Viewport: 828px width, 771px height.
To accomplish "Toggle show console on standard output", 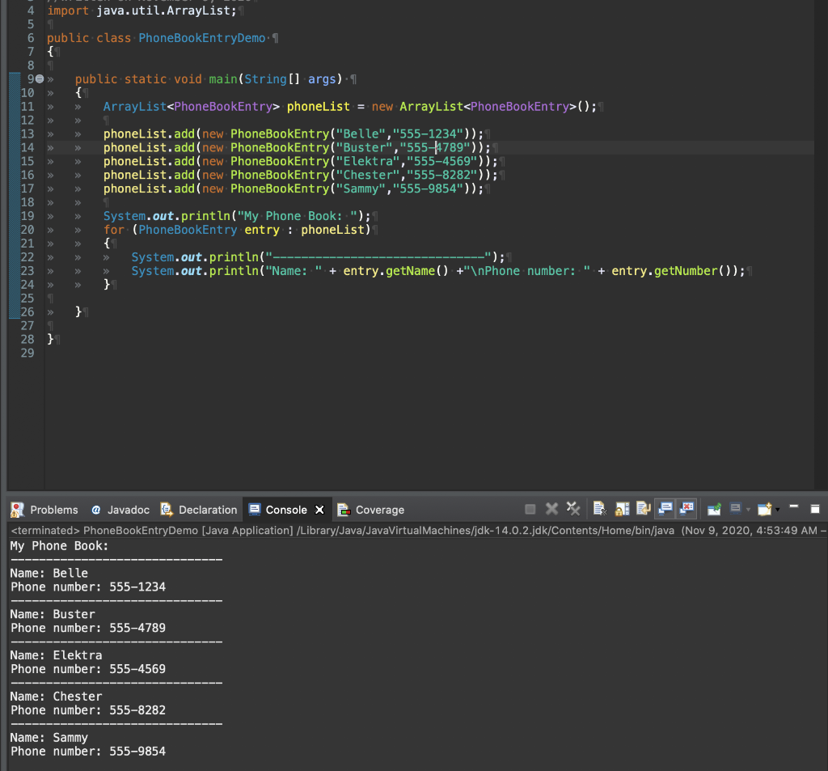I will (665, 509).
